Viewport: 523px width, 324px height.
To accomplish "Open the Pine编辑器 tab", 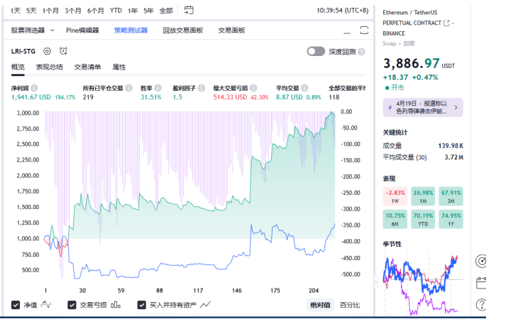I will 82,30.
